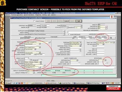Image resolution: width=122 pixels, height=92 pixels.
Task: Open the City lookup button beside Chandigarh
Action: (x=39, y=67)
